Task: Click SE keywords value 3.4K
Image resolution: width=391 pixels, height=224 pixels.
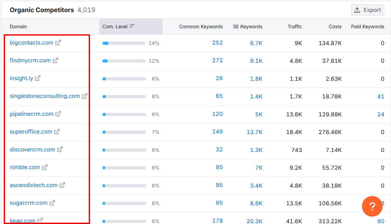Action: [x=256, y=186]
